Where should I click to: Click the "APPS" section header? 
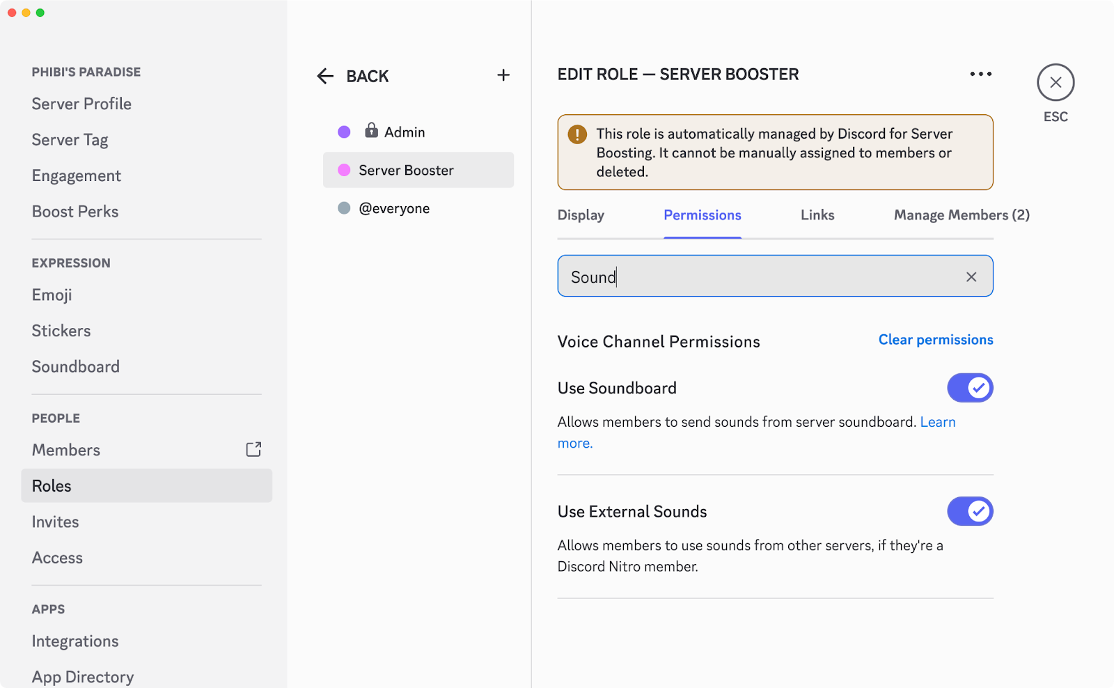pos(48,609)
